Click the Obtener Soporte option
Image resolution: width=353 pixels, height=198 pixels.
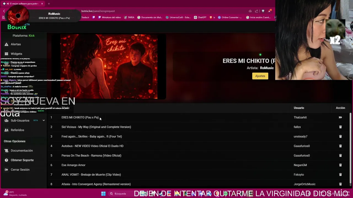pyautogui.click(x=22, y=160)
